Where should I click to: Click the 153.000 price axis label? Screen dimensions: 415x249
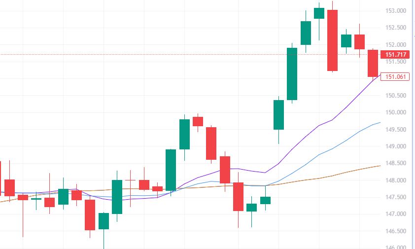tap(396, 11)
